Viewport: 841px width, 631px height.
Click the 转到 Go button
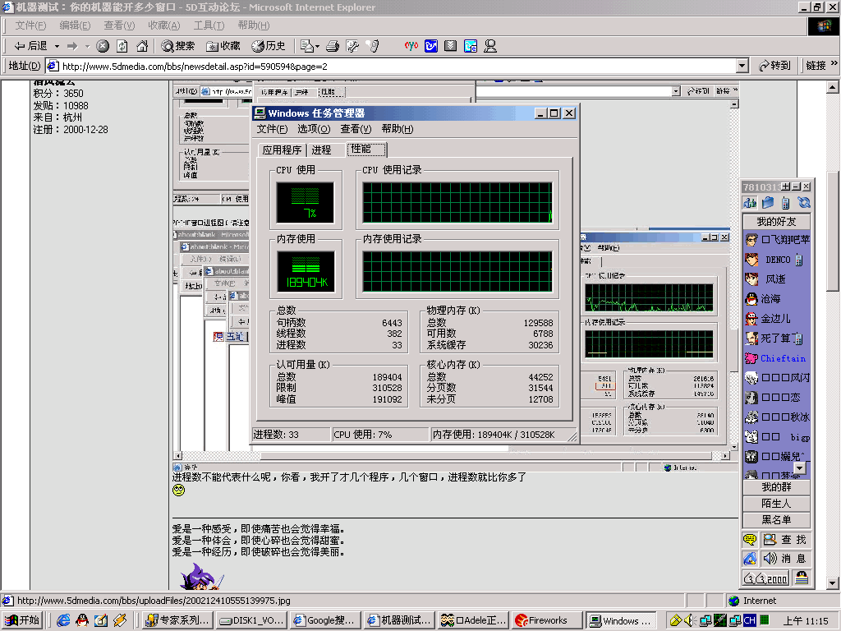click(775, 66)
